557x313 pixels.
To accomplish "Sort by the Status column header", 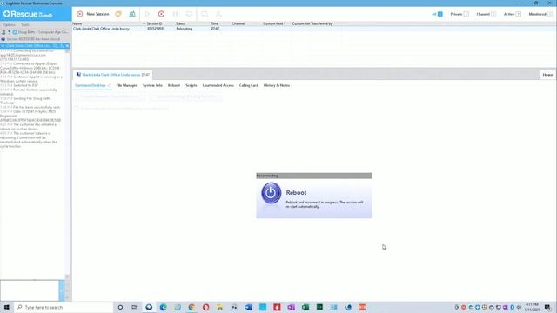I will 180,23.
